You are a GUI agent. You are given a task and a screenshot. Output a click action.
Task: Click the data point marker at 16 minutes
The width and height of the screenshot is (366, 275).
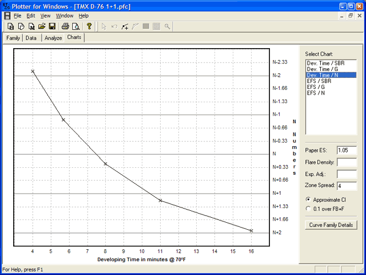252,230
